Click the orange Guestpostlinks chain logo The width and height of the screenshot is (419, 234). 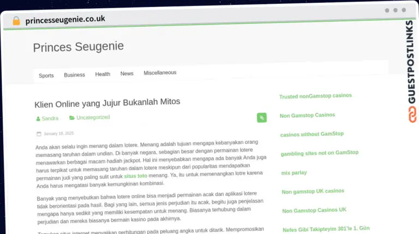[412, 115]
